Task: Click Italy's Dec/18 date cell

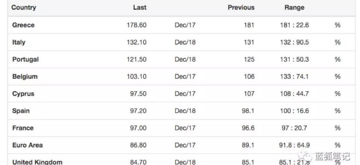Action: (185, 42)
